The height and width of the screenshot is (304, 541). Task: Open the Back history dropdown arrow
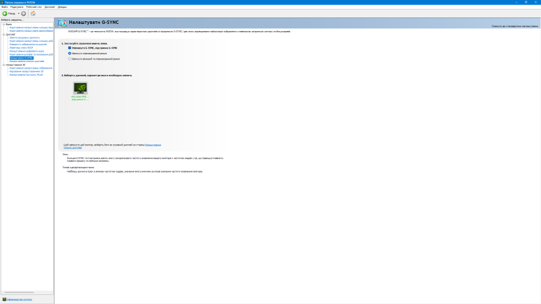tap(19, 14)
